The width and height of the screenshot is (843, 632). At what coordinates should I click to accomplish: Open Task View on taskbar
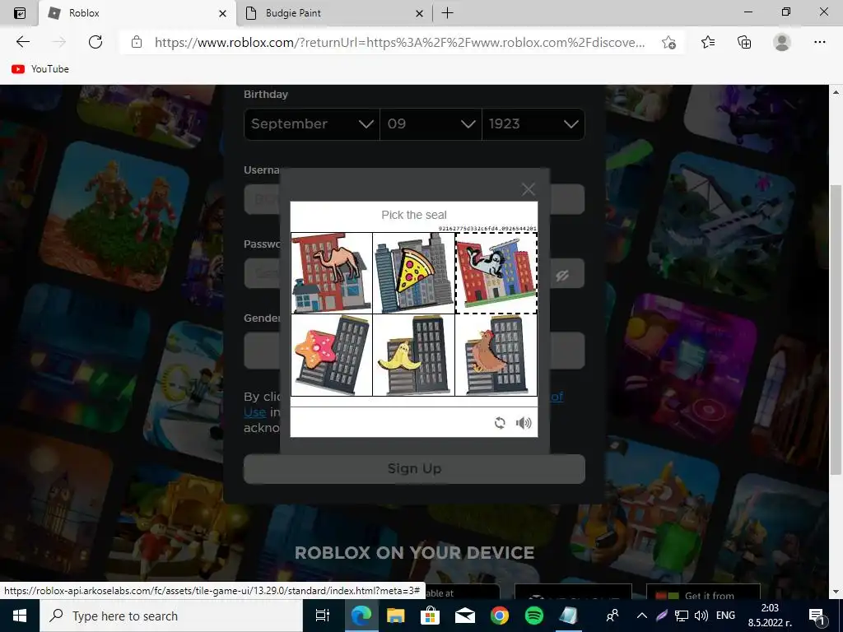[323, 616]
